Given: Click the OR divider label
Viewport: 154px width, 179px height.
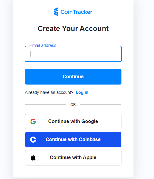Looking at the screenshot, I should (73, 105).
